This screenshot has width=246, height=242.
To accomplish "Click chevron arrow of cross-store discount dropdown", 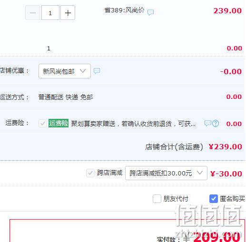I will click(x=199, y=173).
